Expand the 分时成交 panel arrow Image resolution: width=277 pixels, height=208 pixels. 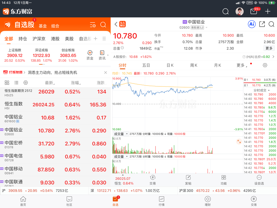pos(269,90)
